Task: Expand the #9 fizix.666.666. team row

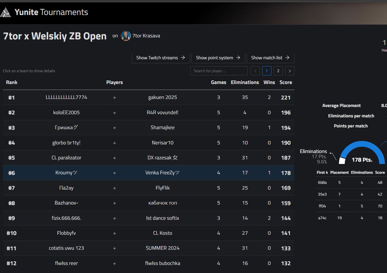Action: point(149,218)
